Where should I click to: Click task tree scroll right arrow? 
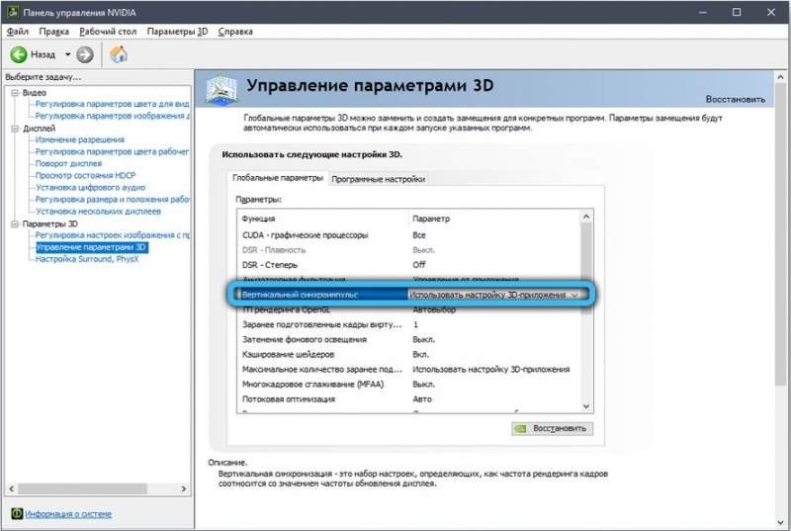click(184, 488)
